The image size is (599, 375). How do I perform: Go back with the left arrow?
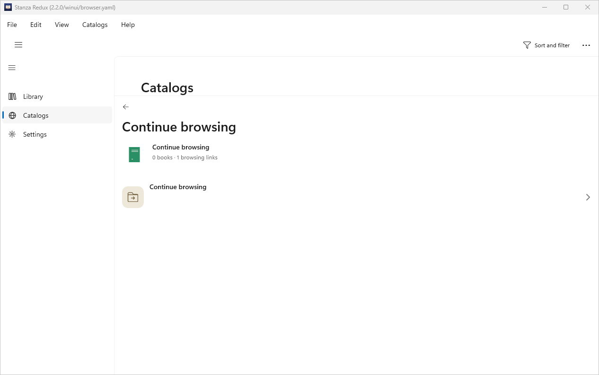coord(125,107)
